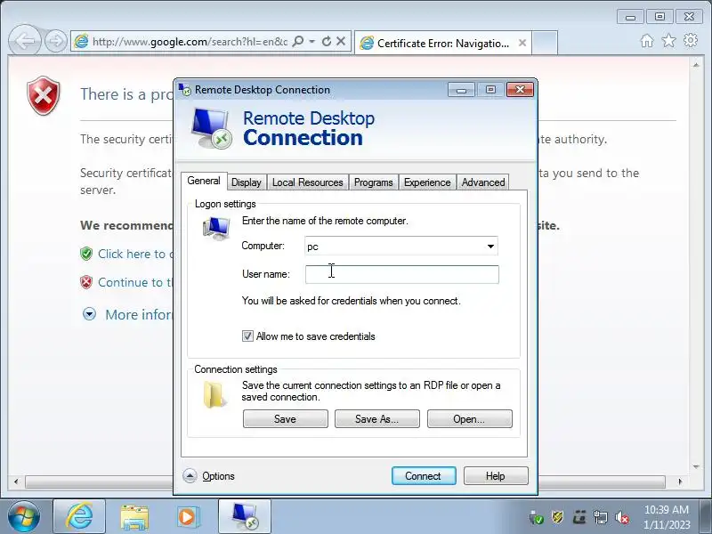Select the Certificate Error browser tab
Viewport: 712px width, 534px height.
[x=442, y=43]
